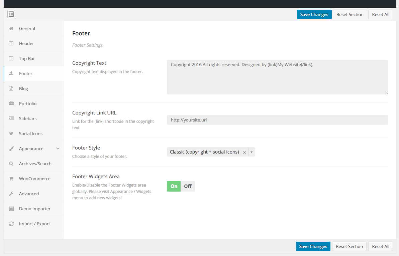The image size is (399, 256).
Task: Click the magnifier icon beside Archives/Search
Action: [11, 164]
